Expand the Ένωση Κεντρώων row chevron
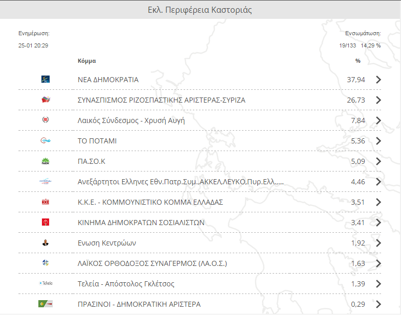 (x=378, y=243)
